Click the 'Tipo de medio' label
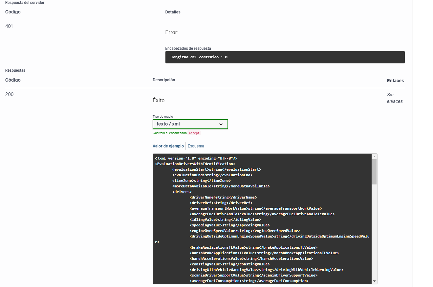This screenshot has width=433, height=287. tap(163, 117)
